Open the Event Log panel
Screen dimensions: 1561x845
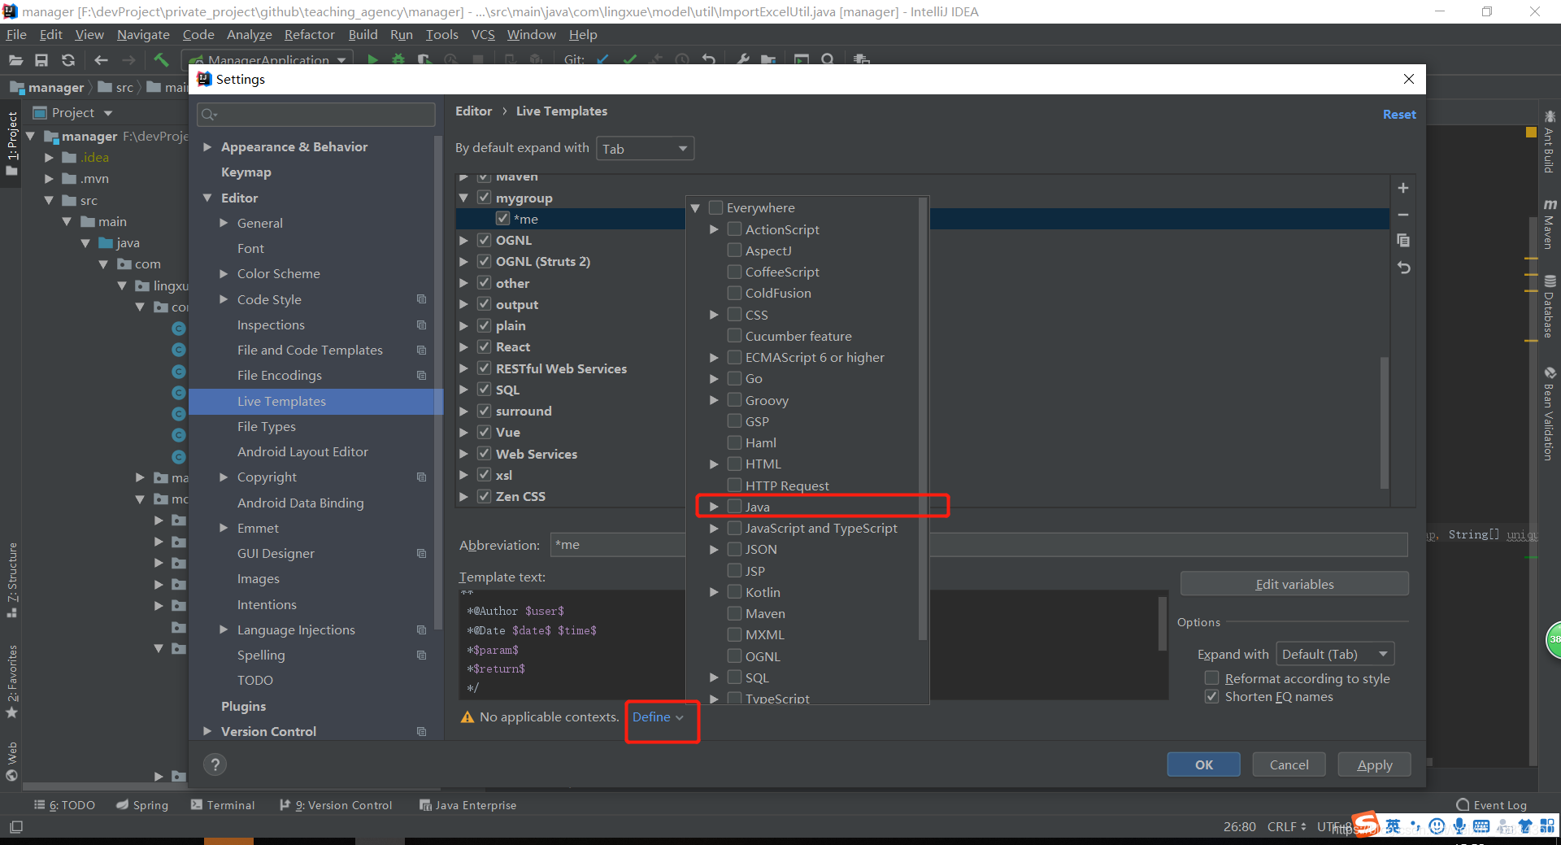tap(1491, 805)
